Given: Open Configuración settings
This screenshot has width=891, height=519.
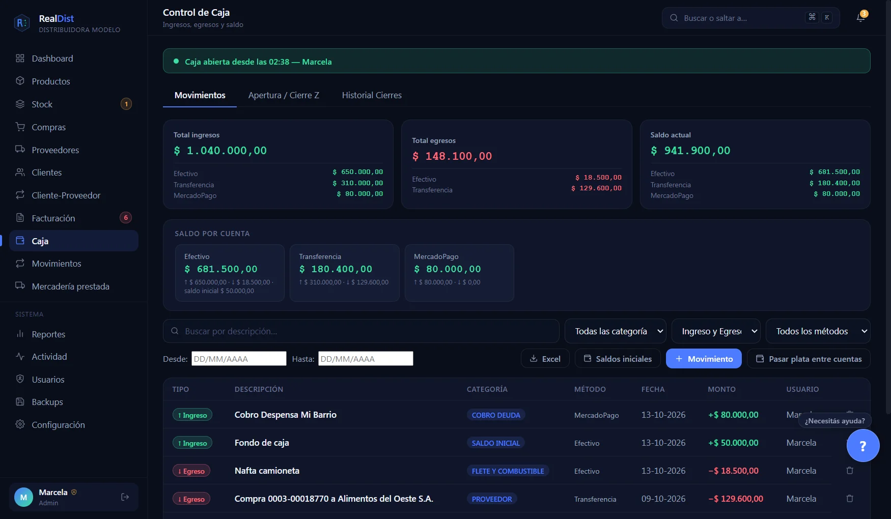Looking at the screenshot, I should (74, 425).
